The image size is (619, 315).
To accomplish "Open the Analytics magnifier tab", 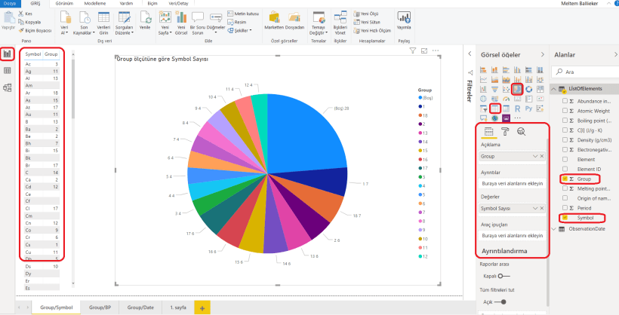I will point(521,132).
